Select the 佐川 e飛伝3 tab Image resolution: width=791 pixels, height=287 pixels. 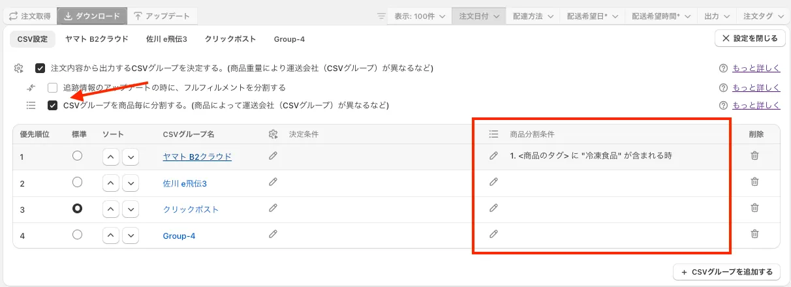[166, 39]
